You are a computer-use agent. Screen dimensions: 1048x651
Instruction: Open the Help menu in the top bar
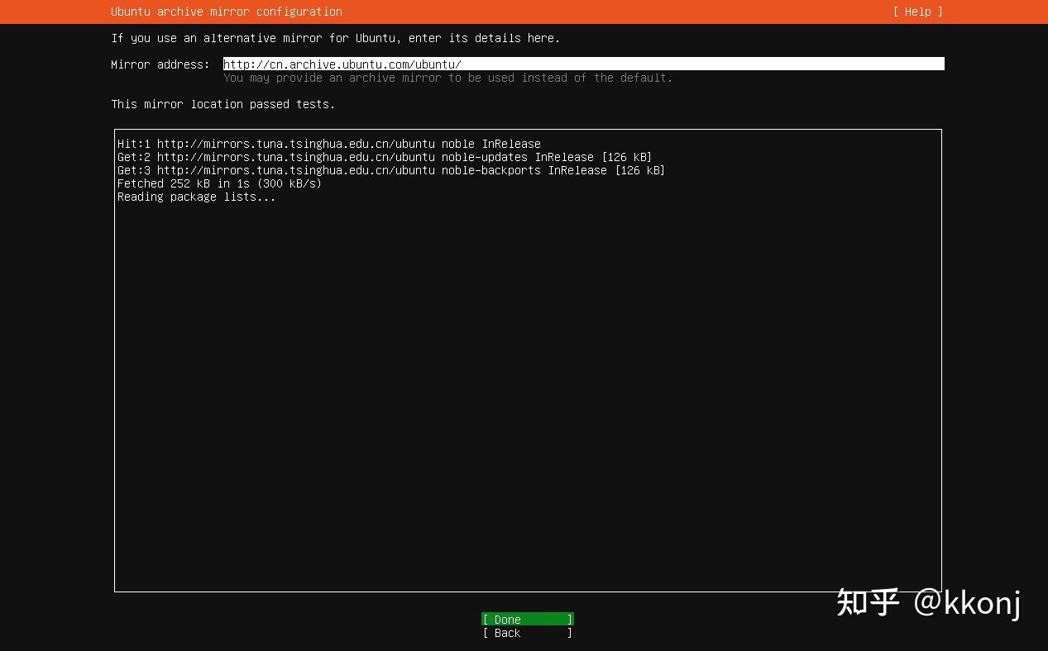point(917,12)
